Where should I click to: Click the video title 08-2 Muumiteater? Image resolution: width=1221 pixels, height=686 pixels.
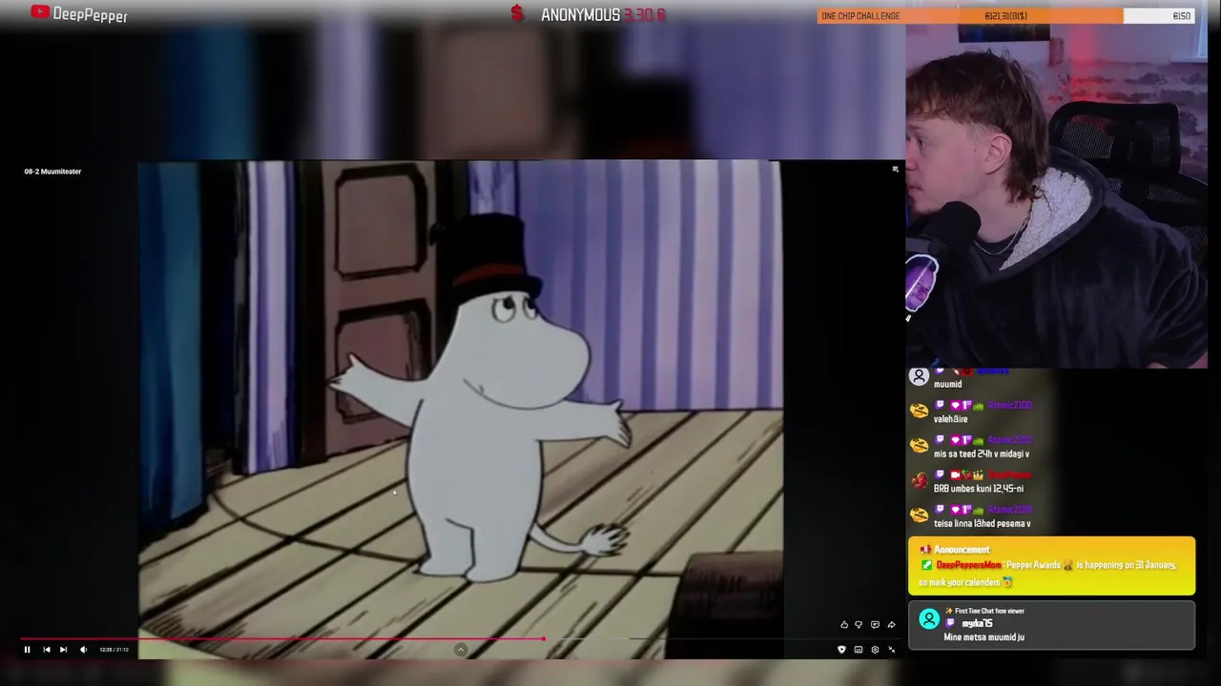coord(52,171)
